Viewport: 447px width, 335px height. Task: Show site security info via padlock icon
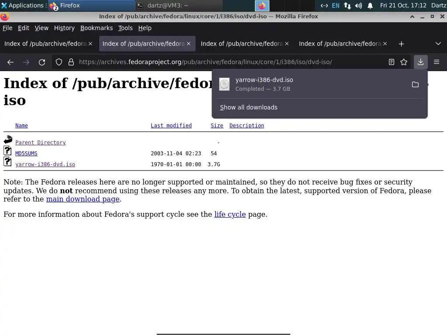coord(71,62)
